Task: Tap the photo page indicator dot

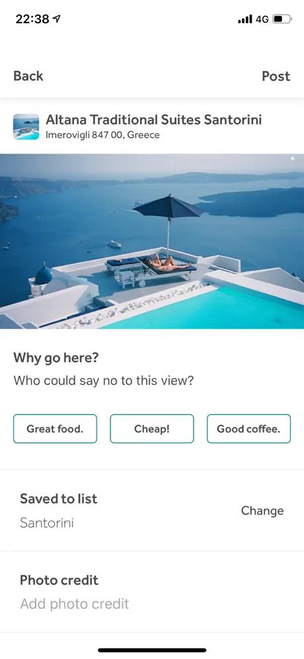Action: point(292,158)
